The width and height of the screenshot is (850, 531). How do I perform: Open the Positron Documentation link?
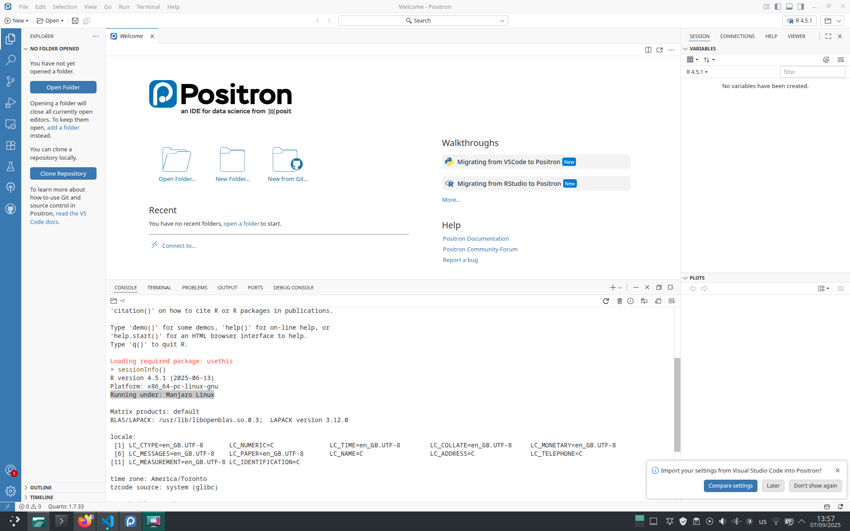tap(475, 239)
